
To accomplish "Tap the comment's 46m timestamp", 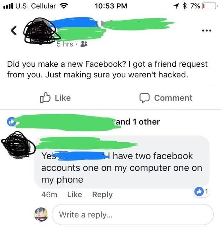I will pyautogui.click(x=49, y=195).
